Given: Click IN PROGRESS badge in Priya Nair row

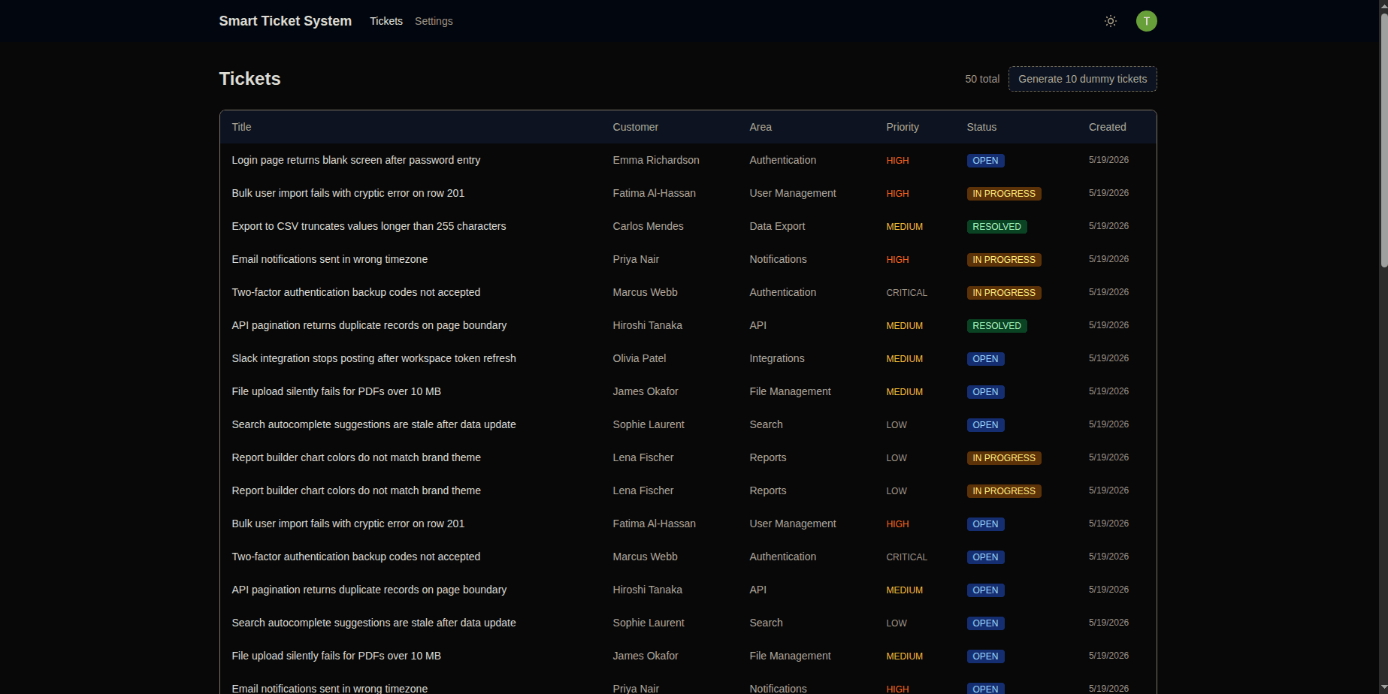Looking at the screenshot, I should (x=1004, y=260).
